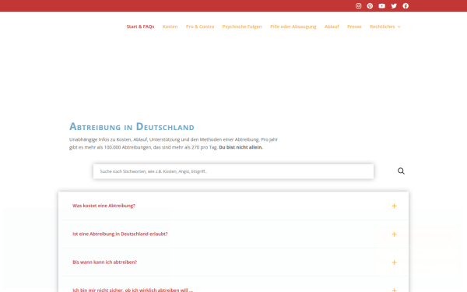Image resolution: width=467 pixels, height=292 pixels.
Task: Click the magnifier search icon
Action: coord(401,171)
